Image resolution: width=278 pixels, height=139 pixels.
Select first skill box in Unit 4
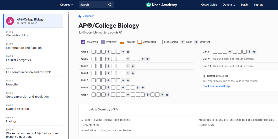tap(94, 73)
